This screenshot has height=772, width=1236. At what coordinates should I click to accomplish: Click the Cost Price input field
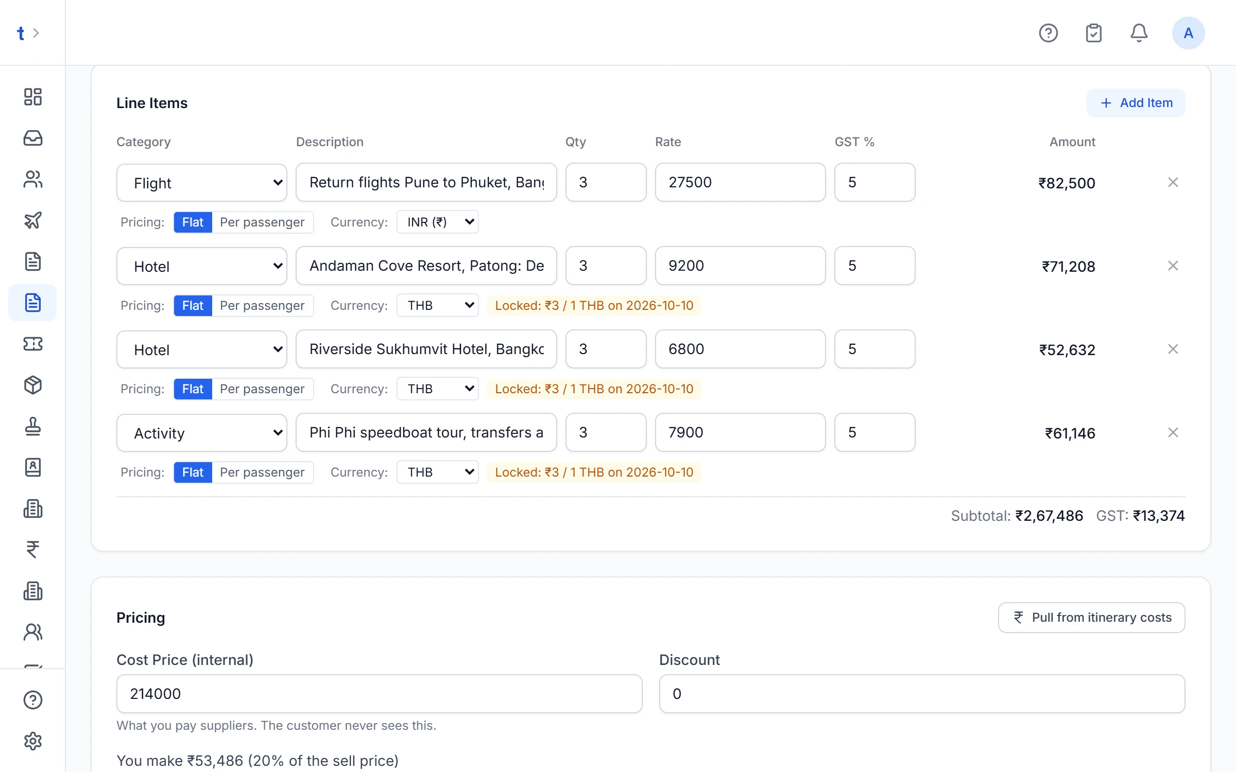click(380, 694)
